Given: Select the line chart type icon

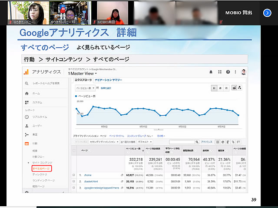Looking at the screenshot, I should (234, 88).
